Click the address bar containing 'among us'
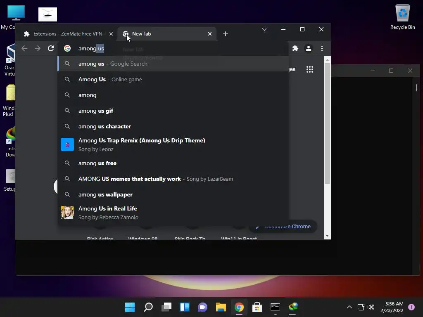The image size is (423, 317). pyautogui.click(x=173, y=48)
